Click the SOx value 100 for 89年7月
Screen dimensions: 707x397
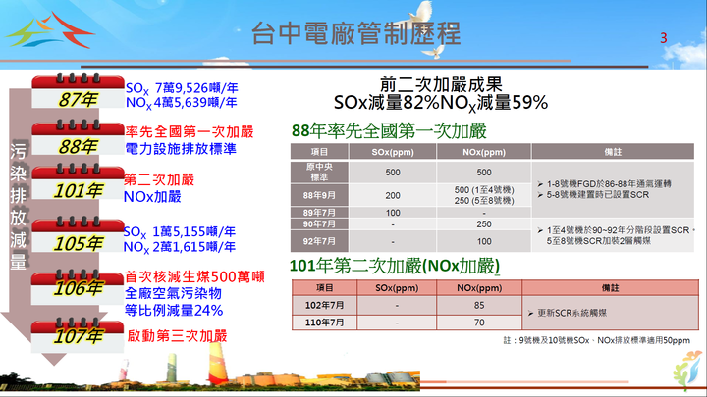(x=393, y=213)
